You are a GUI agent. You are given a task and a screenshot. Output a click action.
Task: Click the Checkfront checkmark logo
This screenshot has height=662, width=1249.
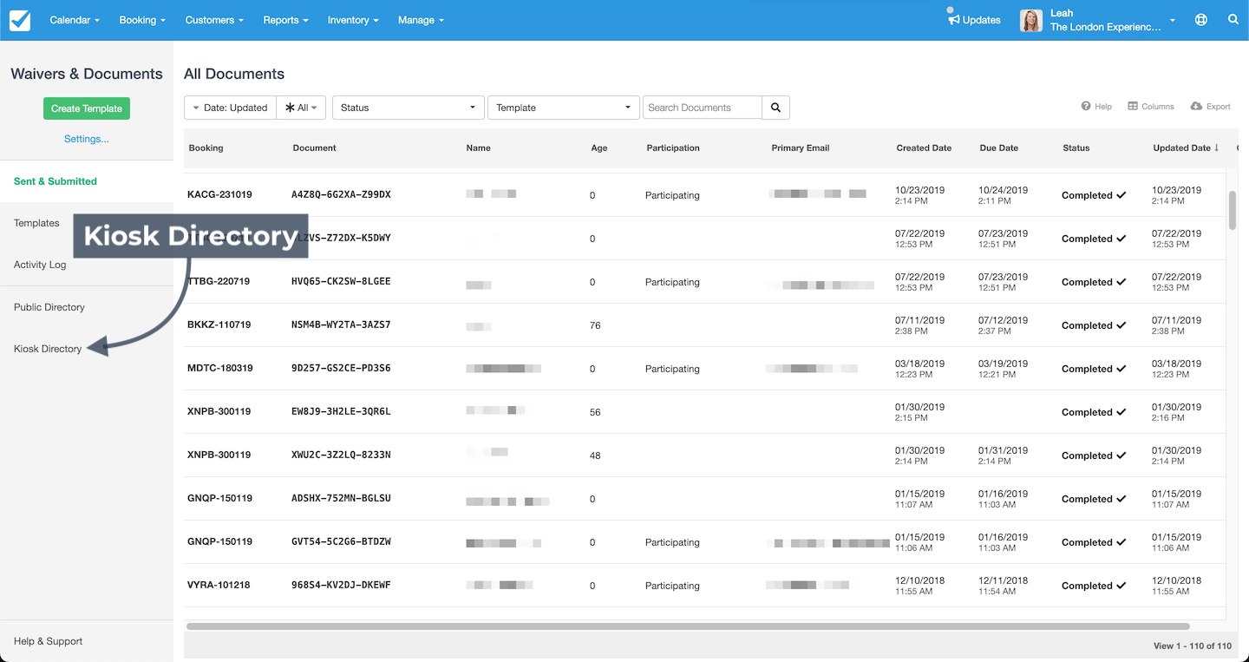click(x=20, y=20)
